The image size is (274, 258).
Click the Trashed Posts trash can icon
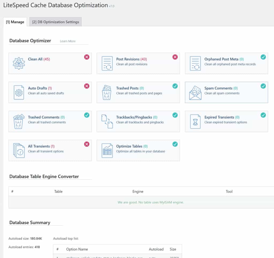(107, 92)
